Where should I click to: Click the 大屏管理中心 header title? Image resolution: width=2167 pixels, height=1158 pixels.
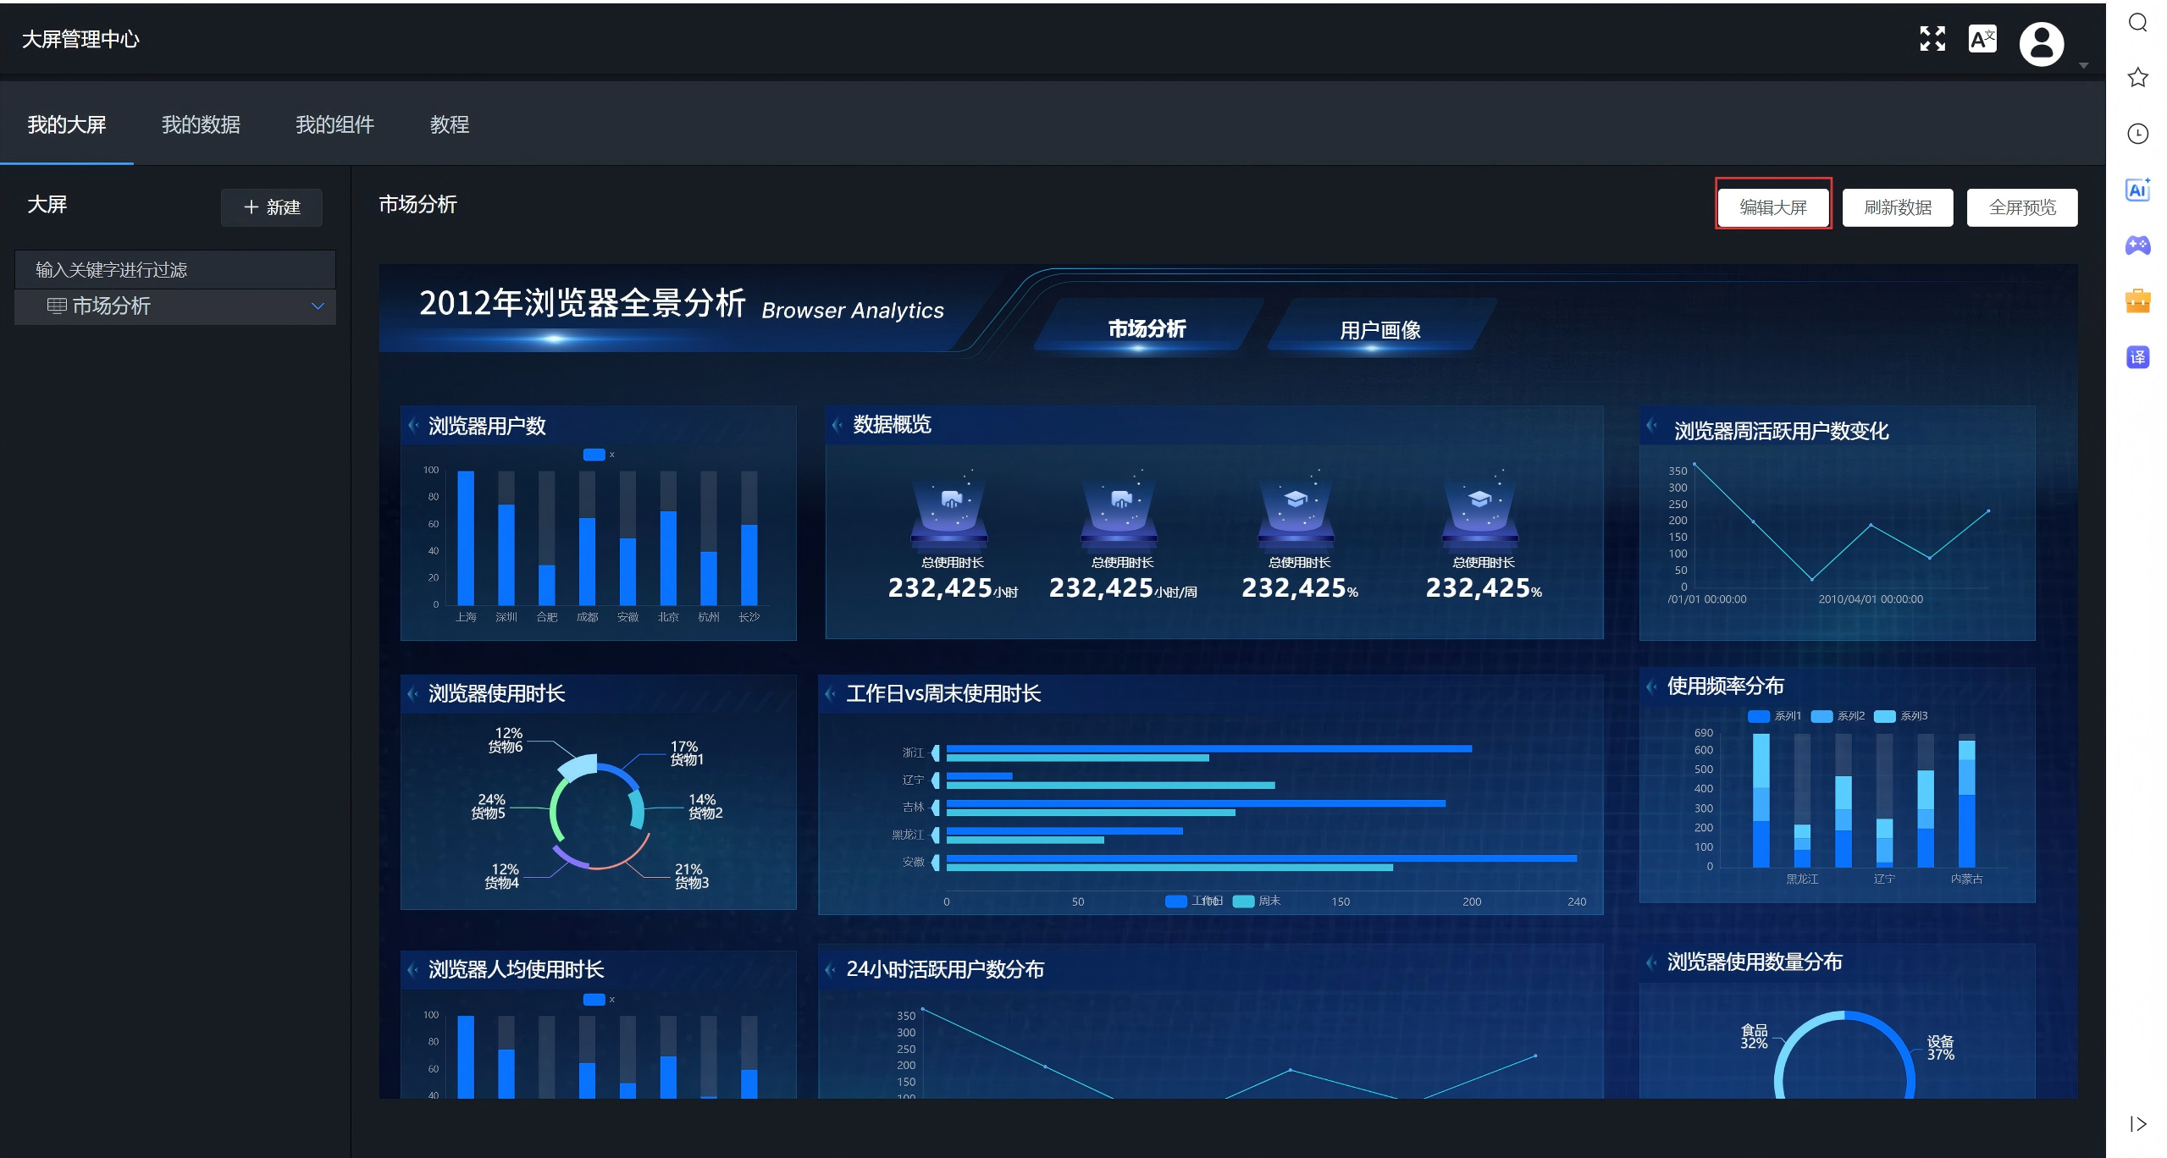[80, 40]
